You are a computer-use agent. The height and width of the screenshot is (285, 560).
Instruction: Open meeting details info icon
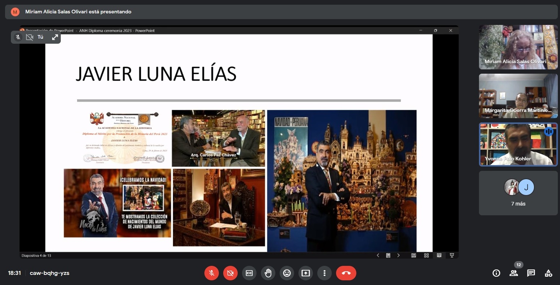[496, 273]
